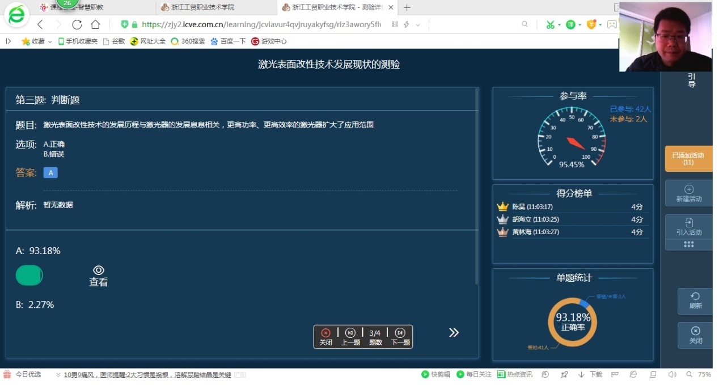Click the mute/speaker icon at bottom right
The image size is (719, 385).
coord(673,374)
